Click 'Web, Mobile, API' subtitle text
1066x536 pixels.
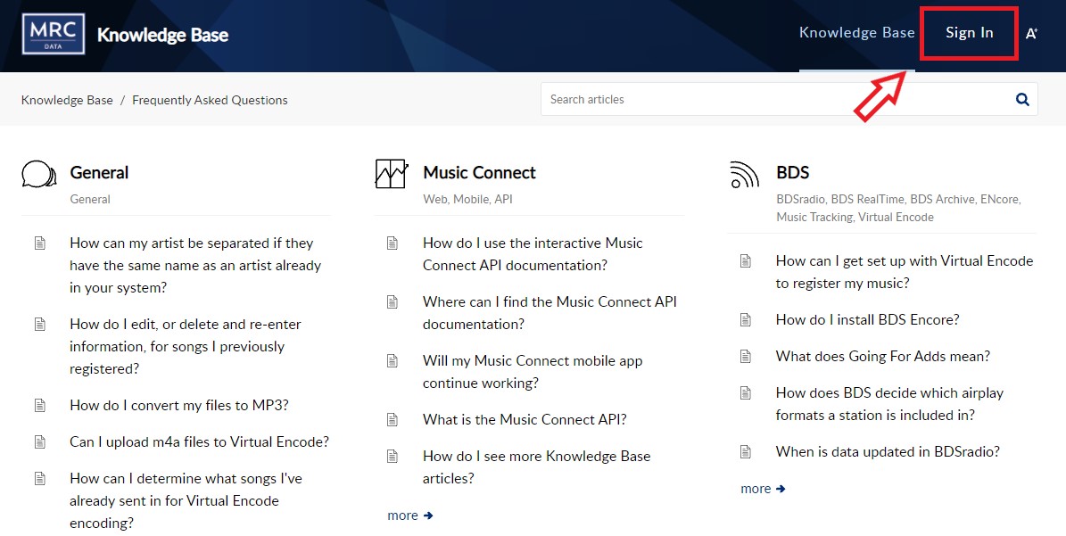tap(467, 199)
